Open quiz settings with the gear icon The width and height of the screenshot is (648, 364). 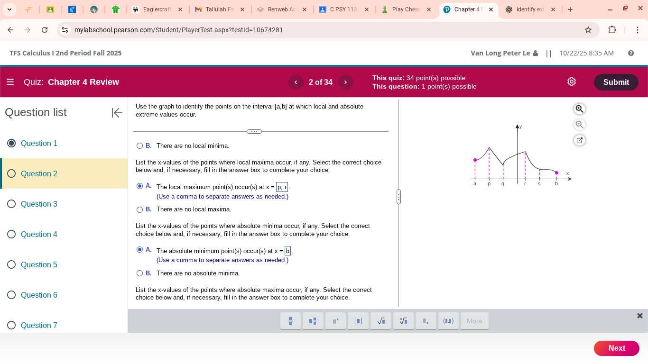point(571,82)
